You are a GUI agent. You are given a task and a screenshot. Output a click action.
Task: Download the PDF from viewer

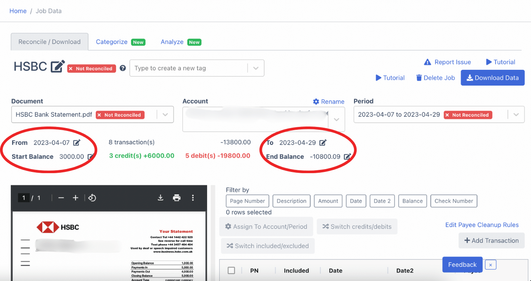pyautogui.click(x=161, y=198)
